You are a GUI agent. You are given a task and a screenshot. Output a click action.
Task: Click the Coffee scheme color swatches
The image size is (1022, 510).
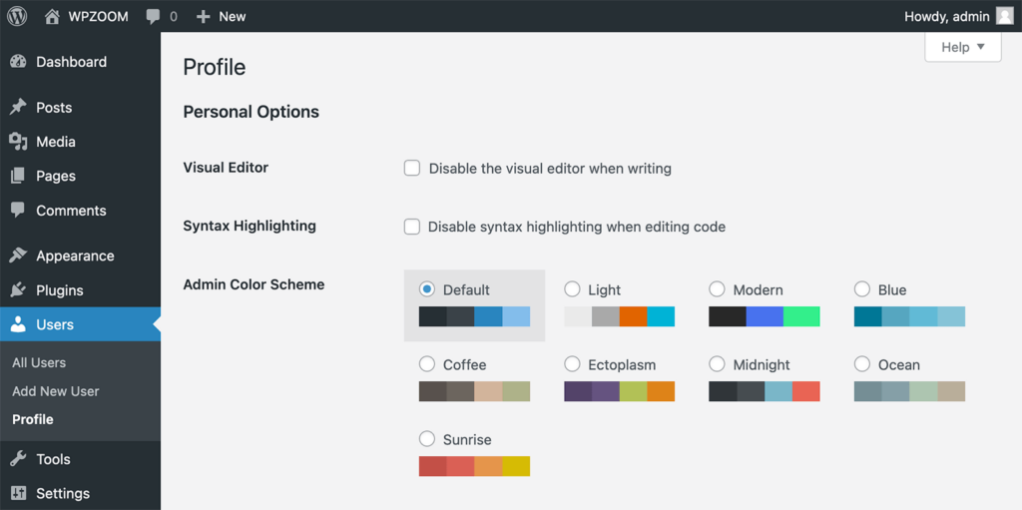474,391
